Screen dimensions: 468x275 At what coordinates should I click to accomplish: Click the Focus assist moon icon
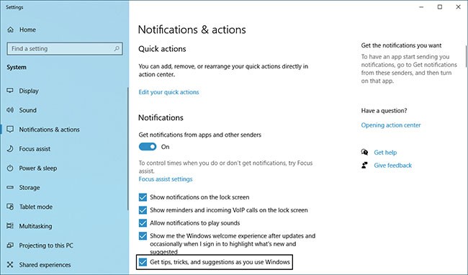point(10,149)
